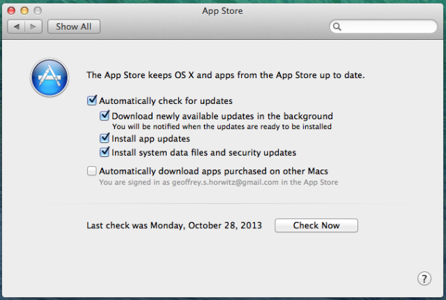The width and height of the screenshot is (446, 300).
Task: Uncheck Automatically check for updates
Action: tap(92, 100)
